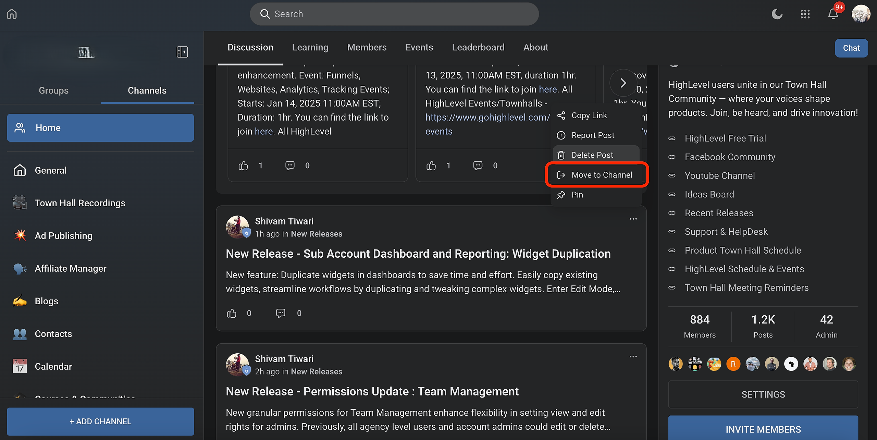Open Facebook Community link
Image resolution: width=877 pixels, height=440 pixels.
click(x=730, y=157)
